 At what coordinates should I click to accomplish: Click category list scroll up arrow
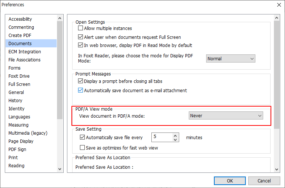(x=60, y=18)
